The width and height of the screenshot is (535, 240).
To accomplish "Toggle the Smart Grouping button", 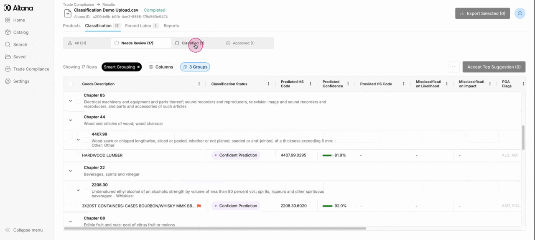I will [x=122, y=67].
